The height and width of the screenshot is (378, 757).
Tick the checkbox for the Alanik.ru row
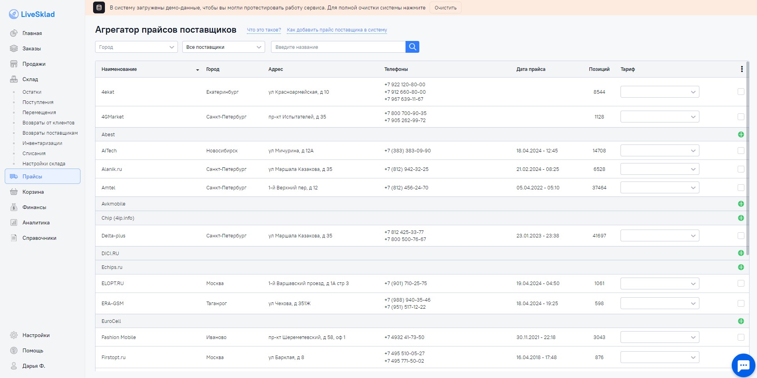pos(741,169)
